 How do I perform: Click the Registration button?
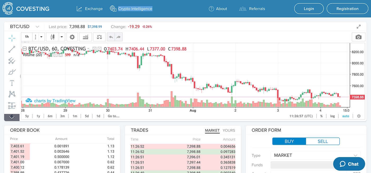tap(347, 9)
